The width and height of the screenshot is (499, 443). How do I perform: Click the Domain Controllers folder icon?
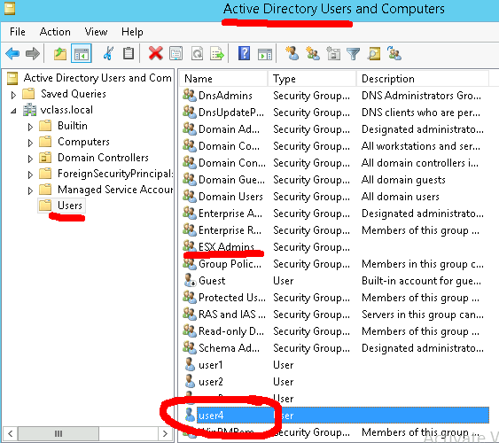click(45, 158)
